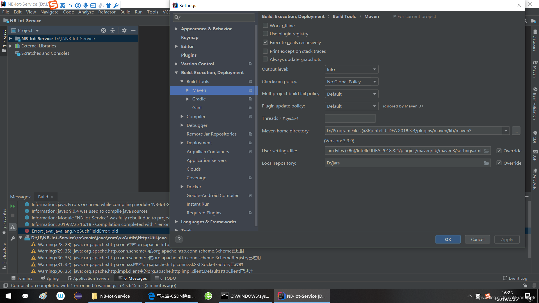Enable the Work offline checkbox
This screenshot has width=539, height=303.
coord(265,26)
